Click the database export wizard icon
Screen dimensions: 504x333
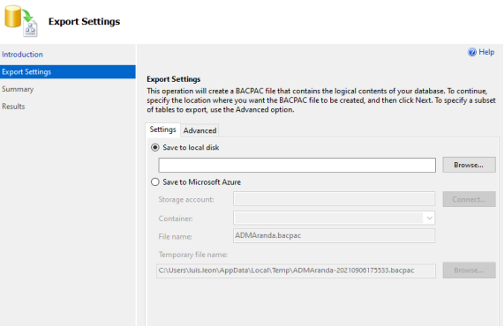(x=21, y=21)
